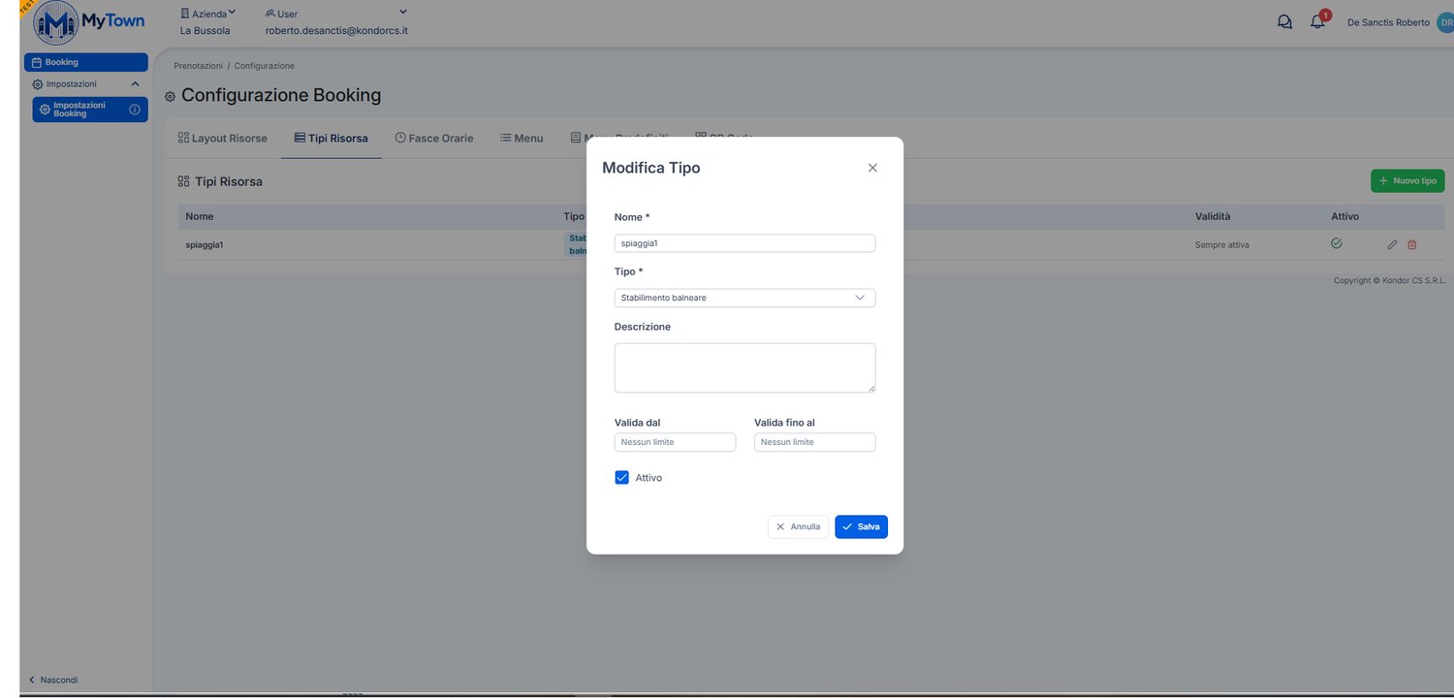This screenshot has height=698, width=1454.
Task: Click the info icon on Impostazioni Booking
Action: pyautogui.click(x=135, y=110)
